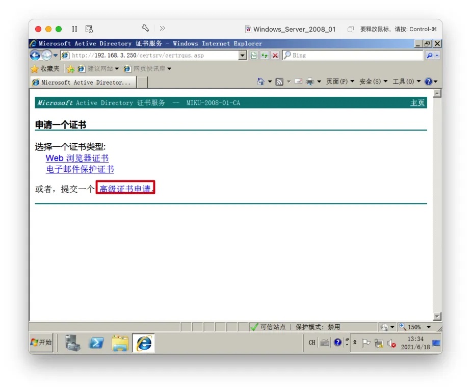471x392 pixels.
Task: Open clock showing 13:34
Action: [x=415, y=343]
